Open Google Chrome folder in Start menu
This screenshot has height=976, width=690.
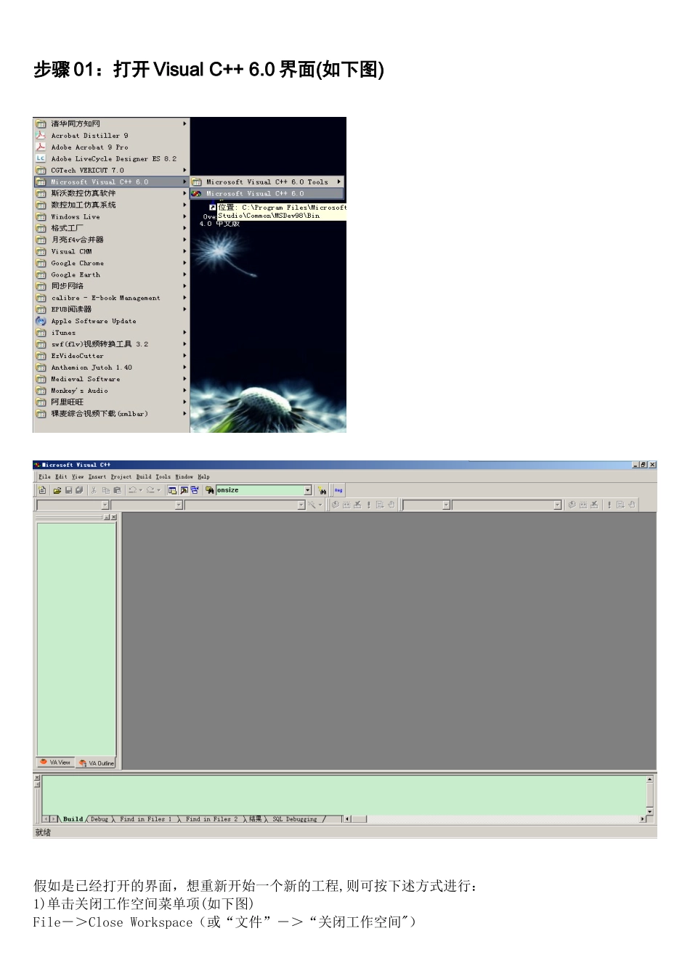tap(111, 264)
